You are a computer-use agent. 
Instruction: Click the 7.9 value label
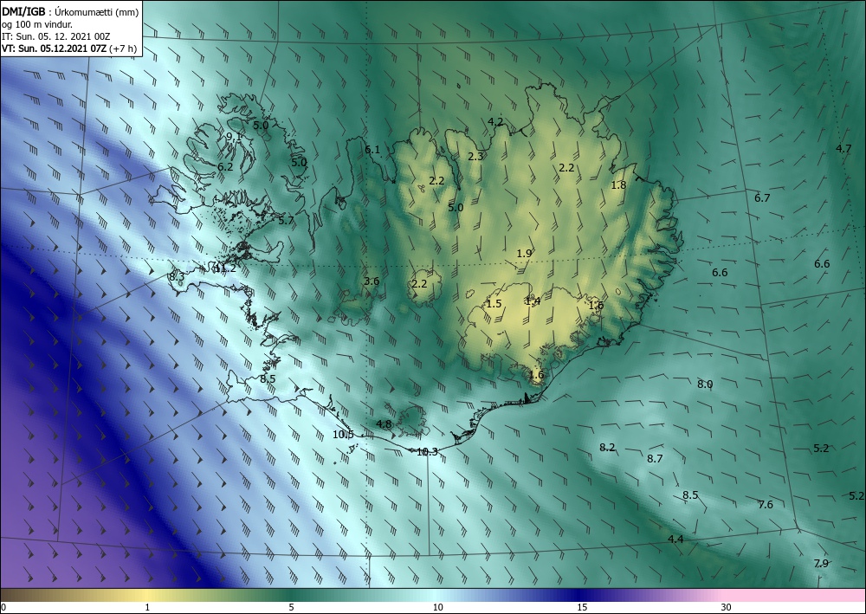(821, 563)
